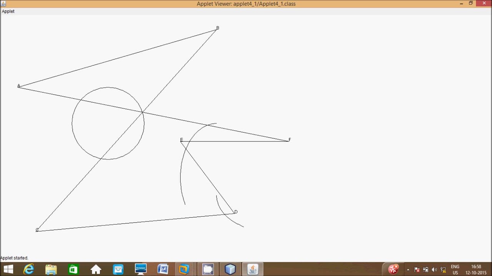Open the volume speaker control

[434, 270]
